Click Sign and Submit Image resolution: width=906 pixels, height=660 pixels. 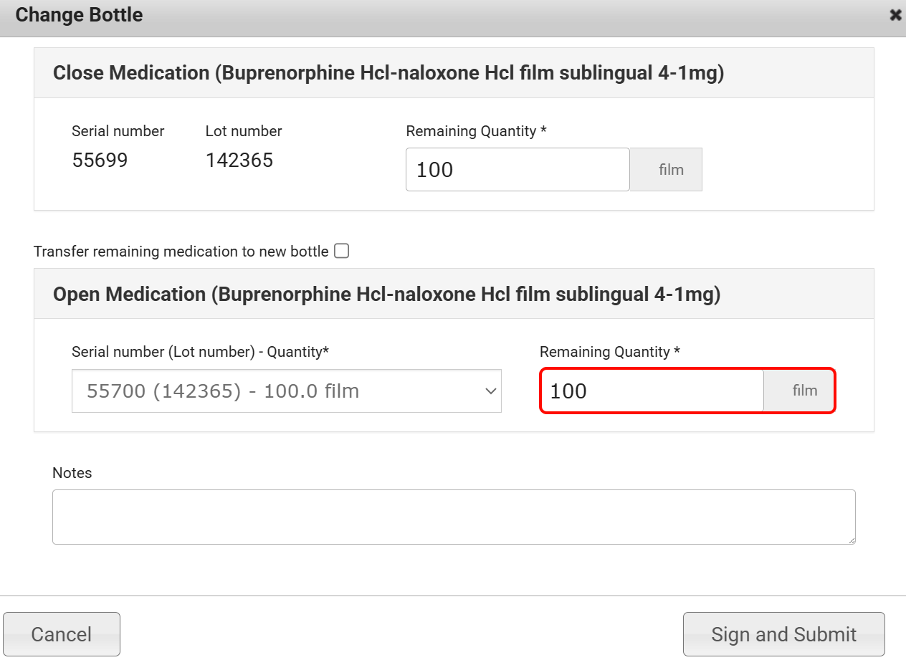(x=783, y=634)
